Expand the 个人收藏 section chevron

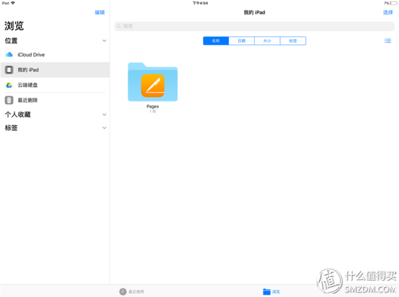click(104, 115)
